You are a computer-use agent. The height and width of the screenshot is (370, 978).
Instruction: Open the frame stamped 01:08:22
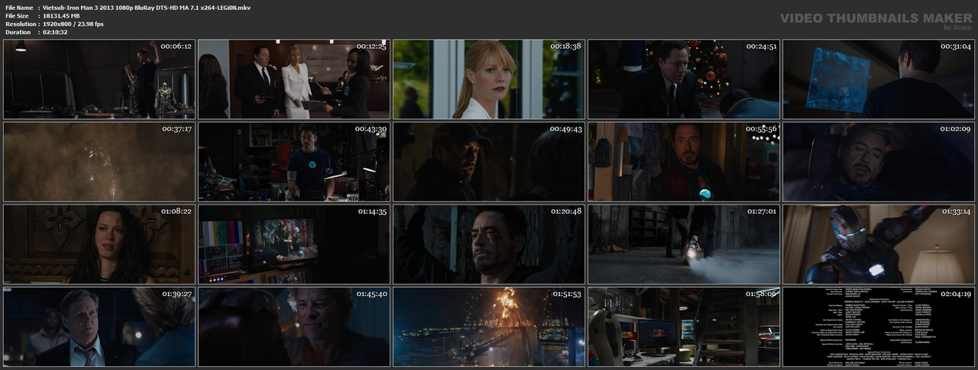pos(99,244)
